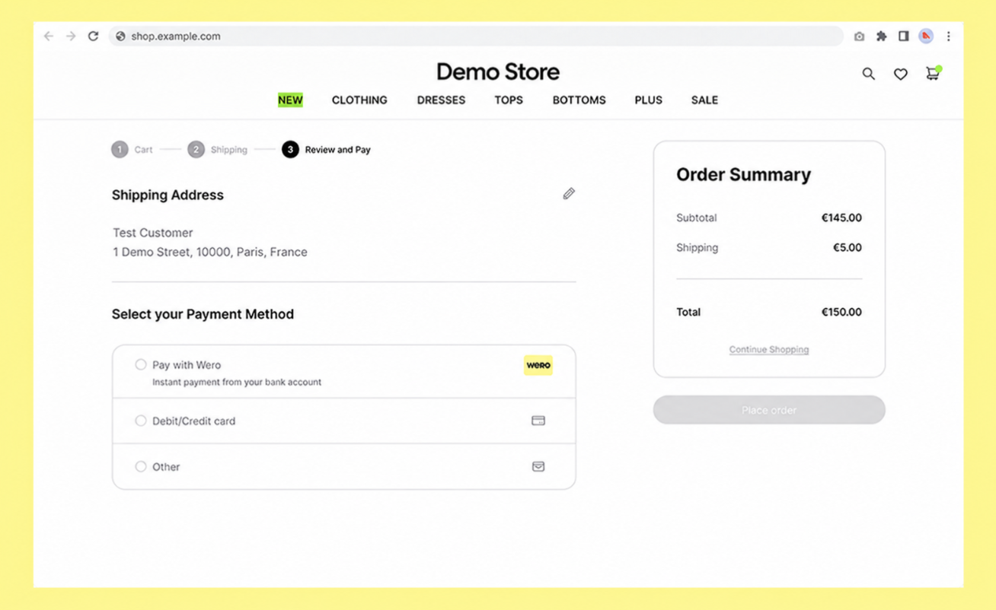Choose the Other payment radio button
996x610 pixels.
pos(141,466)
